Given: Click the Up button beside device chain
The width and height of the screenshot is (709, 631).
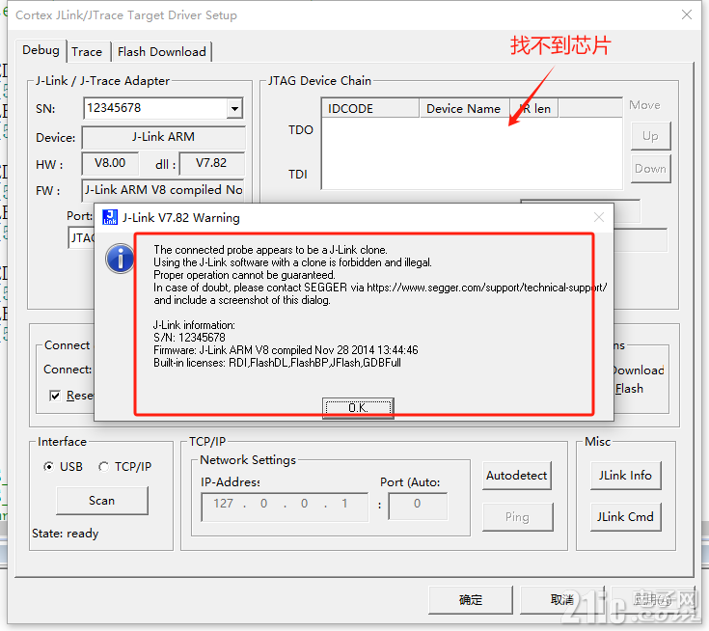Looking at the screenshot, I should click(x=651, y=136).
